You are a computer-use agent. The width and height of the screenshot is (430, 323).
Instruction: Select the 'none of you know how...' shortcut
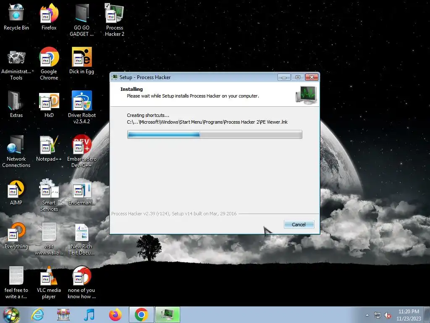81,282
